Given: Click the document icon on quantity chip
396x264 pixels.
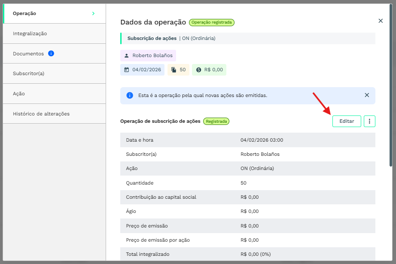Looking at the screenshot, I should click(x=174, y=70).
